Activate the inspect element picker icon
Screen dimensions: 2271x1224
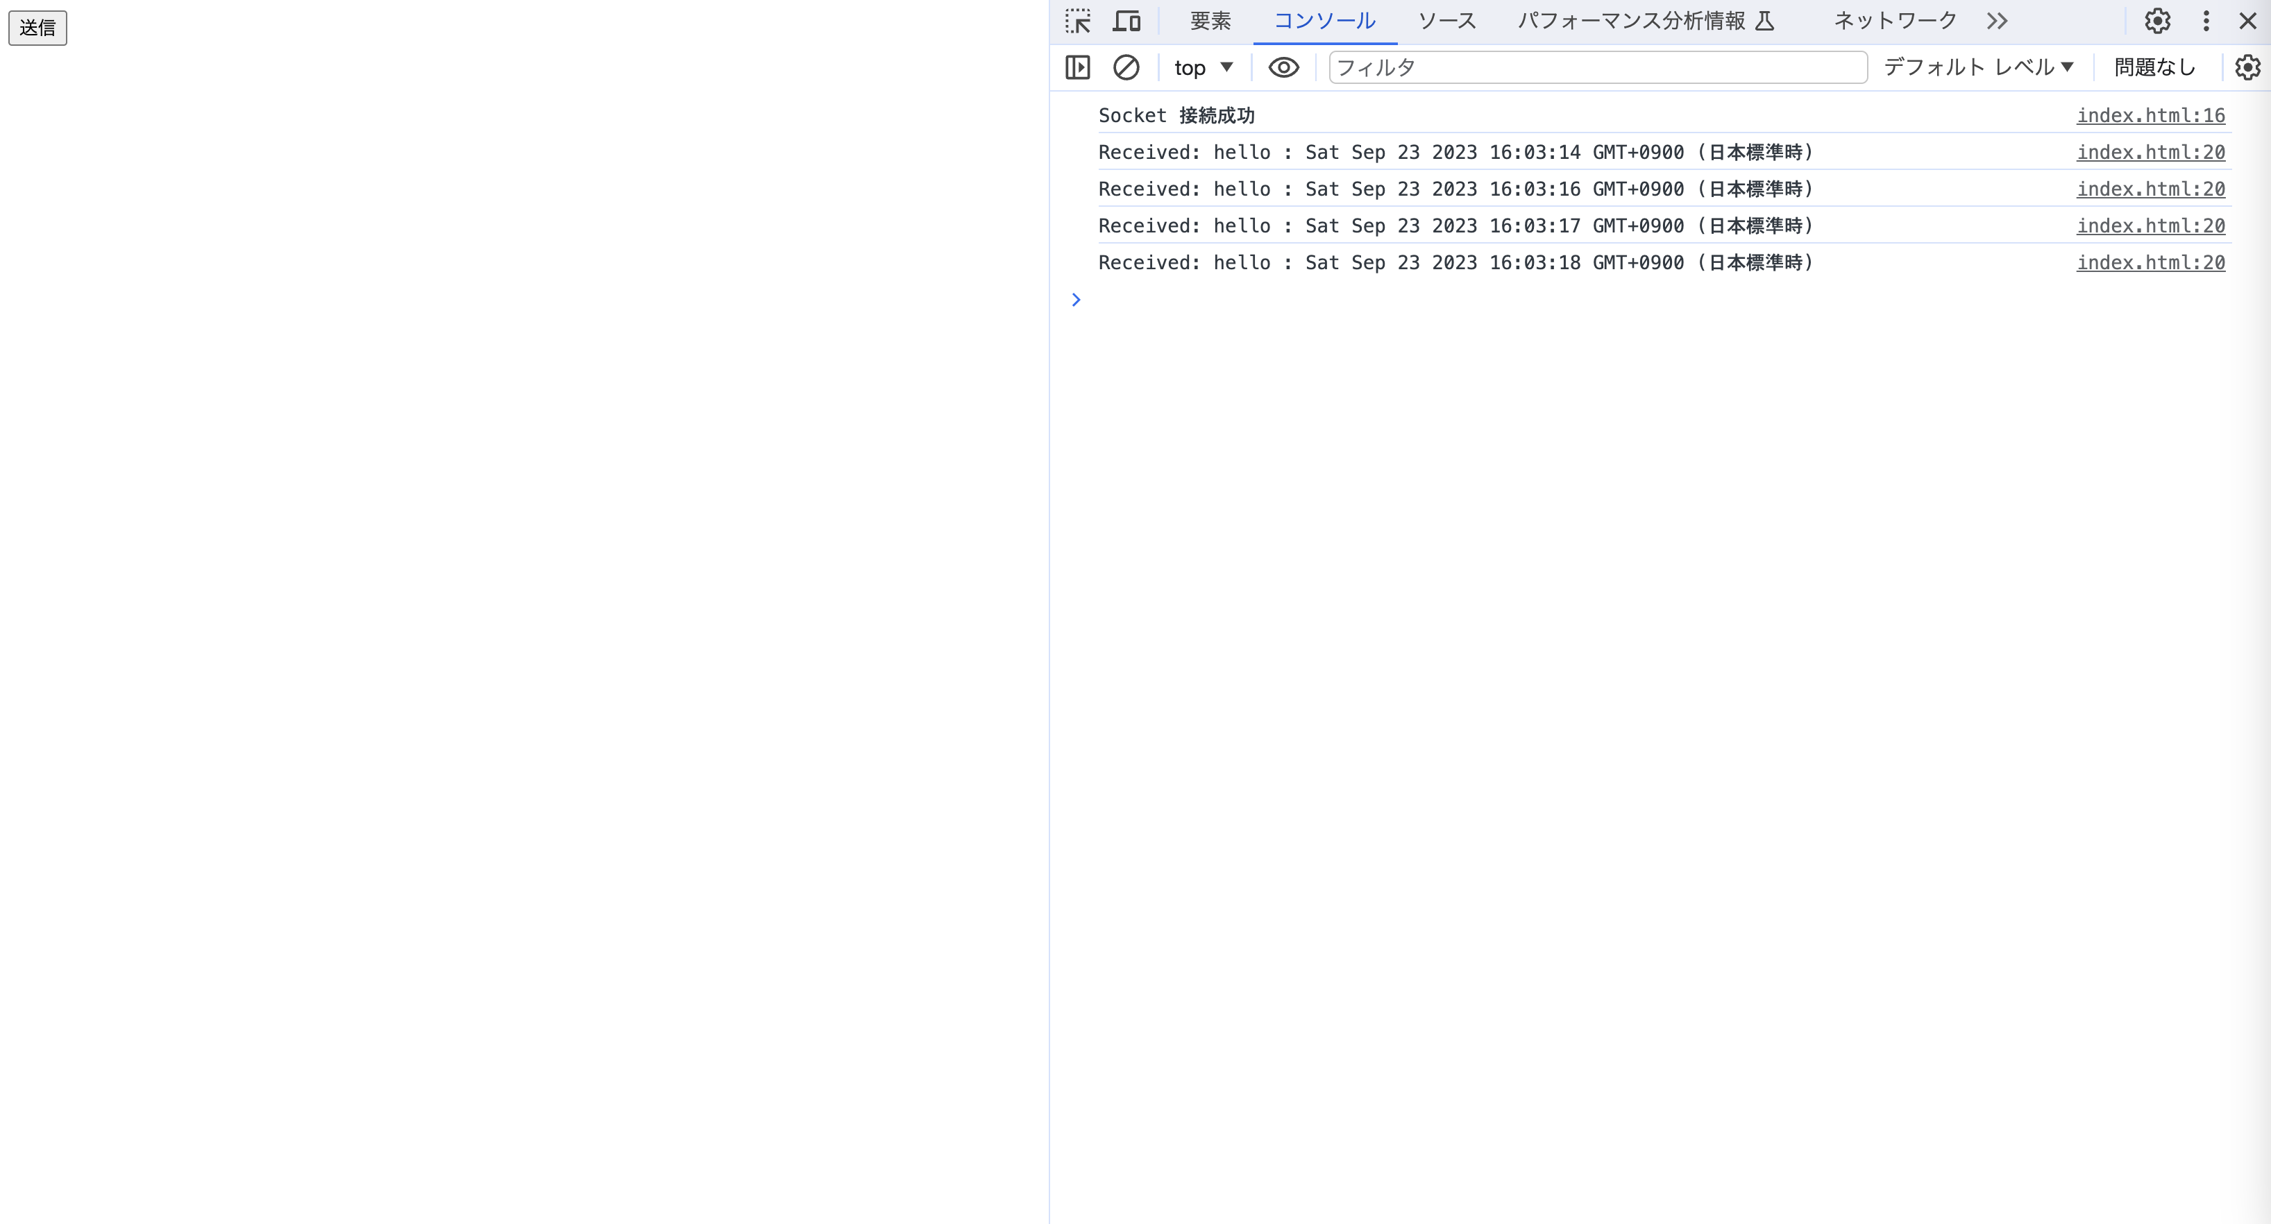pyautogui.click(x=1077, y=21)
